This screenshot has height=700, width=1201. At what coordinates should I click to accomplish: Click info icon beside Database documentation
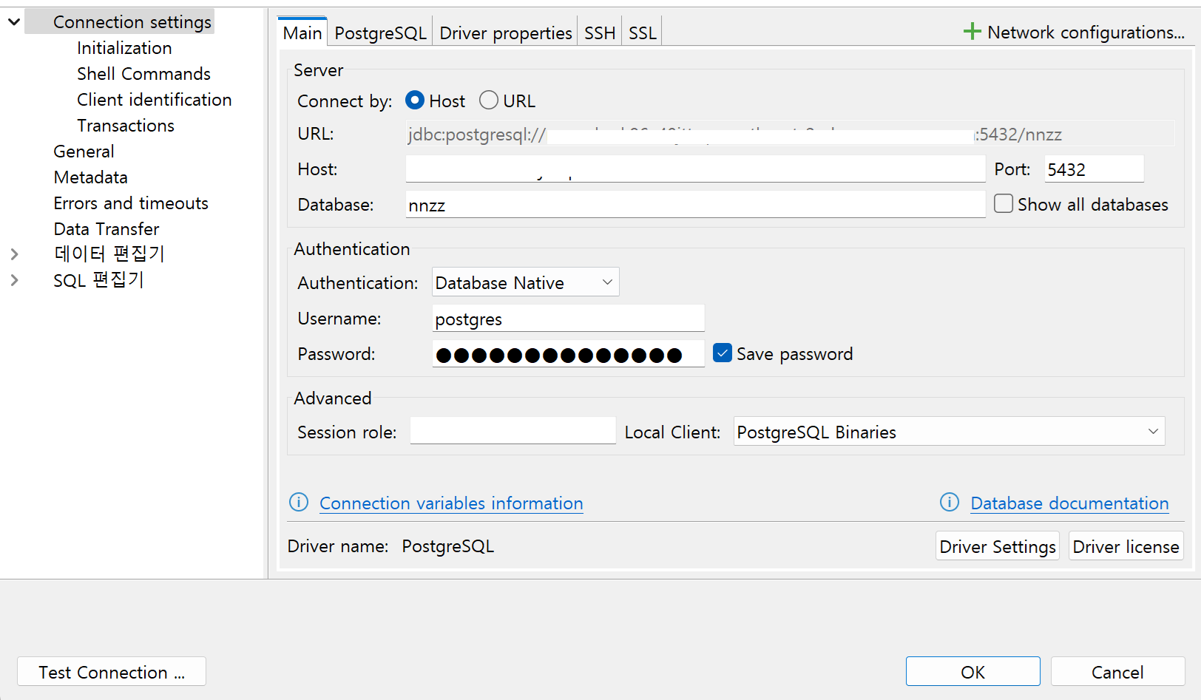(950, 503)
